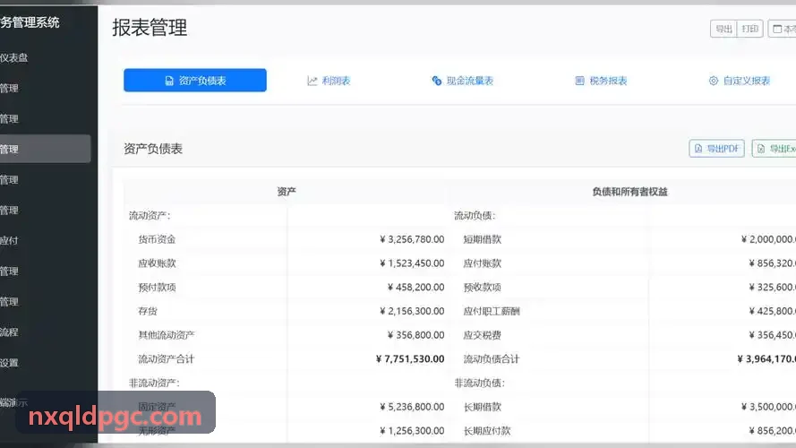
Task: Click the 打印 button
Action: (749, 29)
